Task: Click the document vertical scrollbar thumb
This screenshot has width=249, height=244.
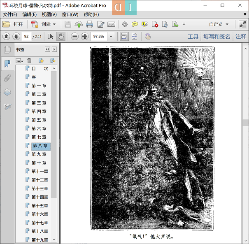Action: coord(246,123)
